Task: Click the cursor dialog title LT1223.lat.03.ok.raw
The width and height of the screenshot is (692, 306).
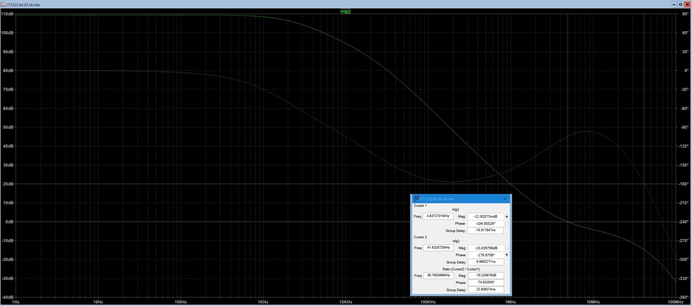Action: (x=437, y=199)
